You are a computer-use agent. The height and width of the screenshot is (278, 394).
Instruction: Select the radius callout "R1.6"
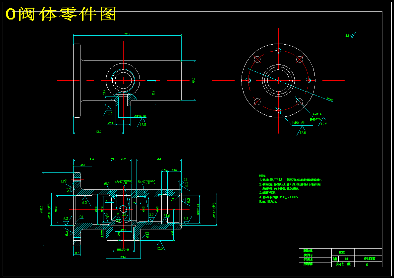167,216
